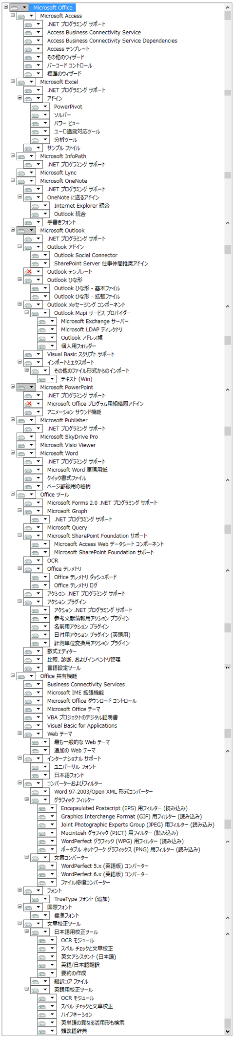Screen dimensions: 234x1039
Task: Select the ユーロ通貨対応ツール row
Action: [x=77, y=132]
